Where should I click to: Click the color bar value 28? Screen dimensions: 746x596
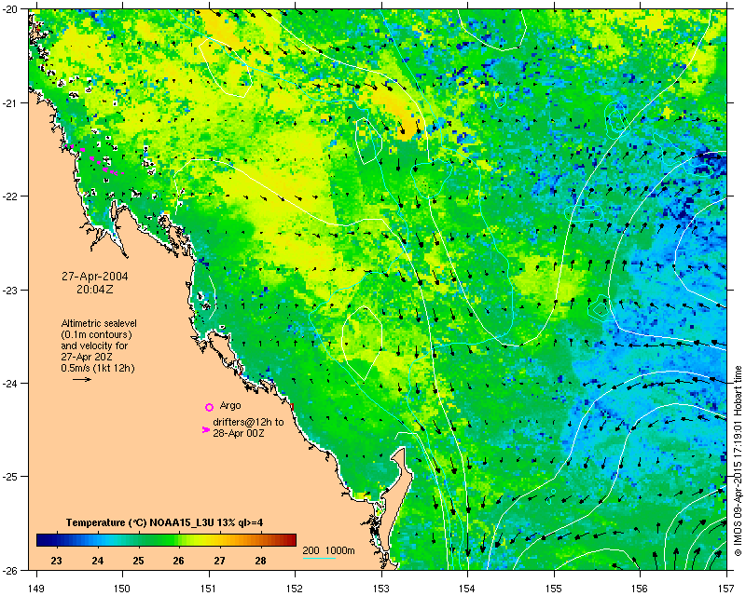click(x=260, y=561)
